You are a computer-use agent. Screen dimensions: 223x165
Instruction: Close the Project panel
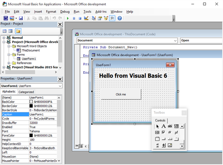[60, 24]
